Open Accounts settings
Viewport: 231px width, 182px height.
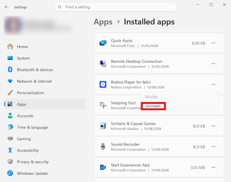pos(45,116)
